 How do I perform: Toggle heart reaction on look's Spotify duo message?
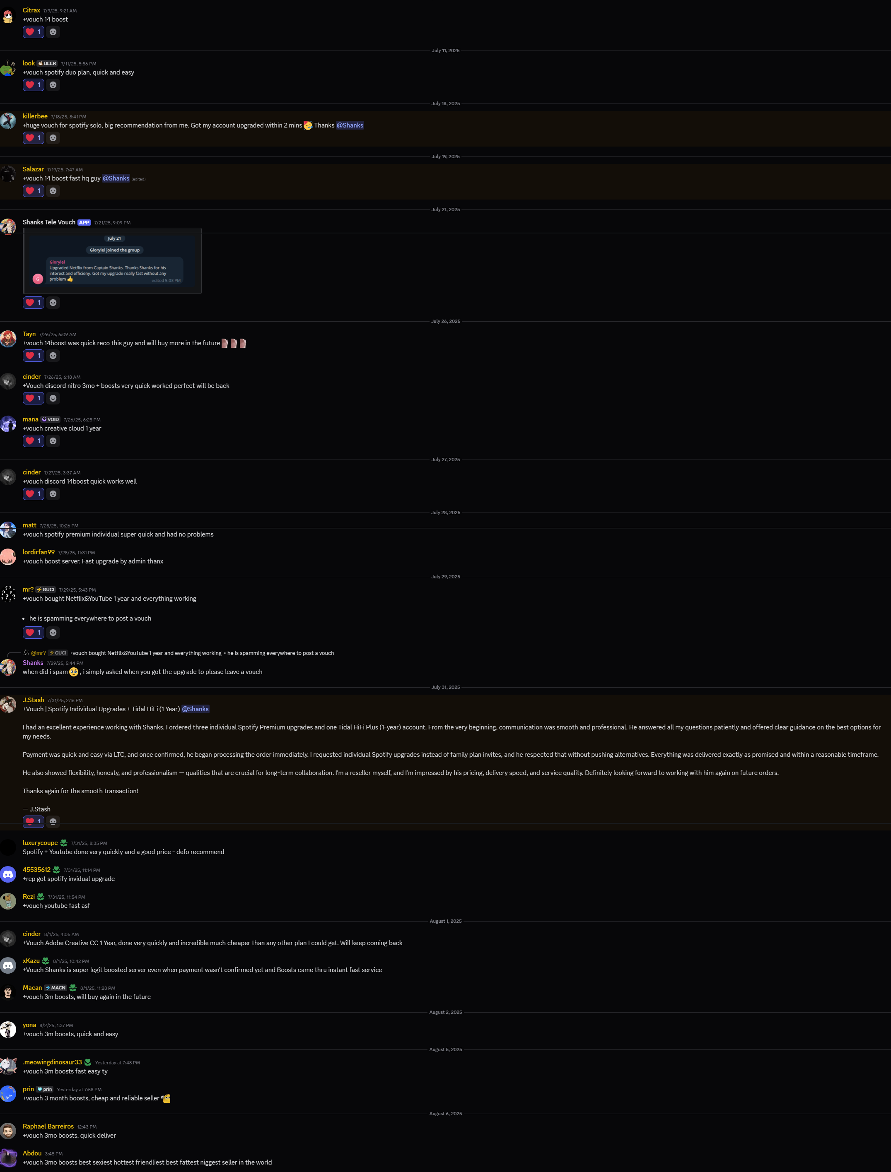pyautogui.click(x=34, y=85)
